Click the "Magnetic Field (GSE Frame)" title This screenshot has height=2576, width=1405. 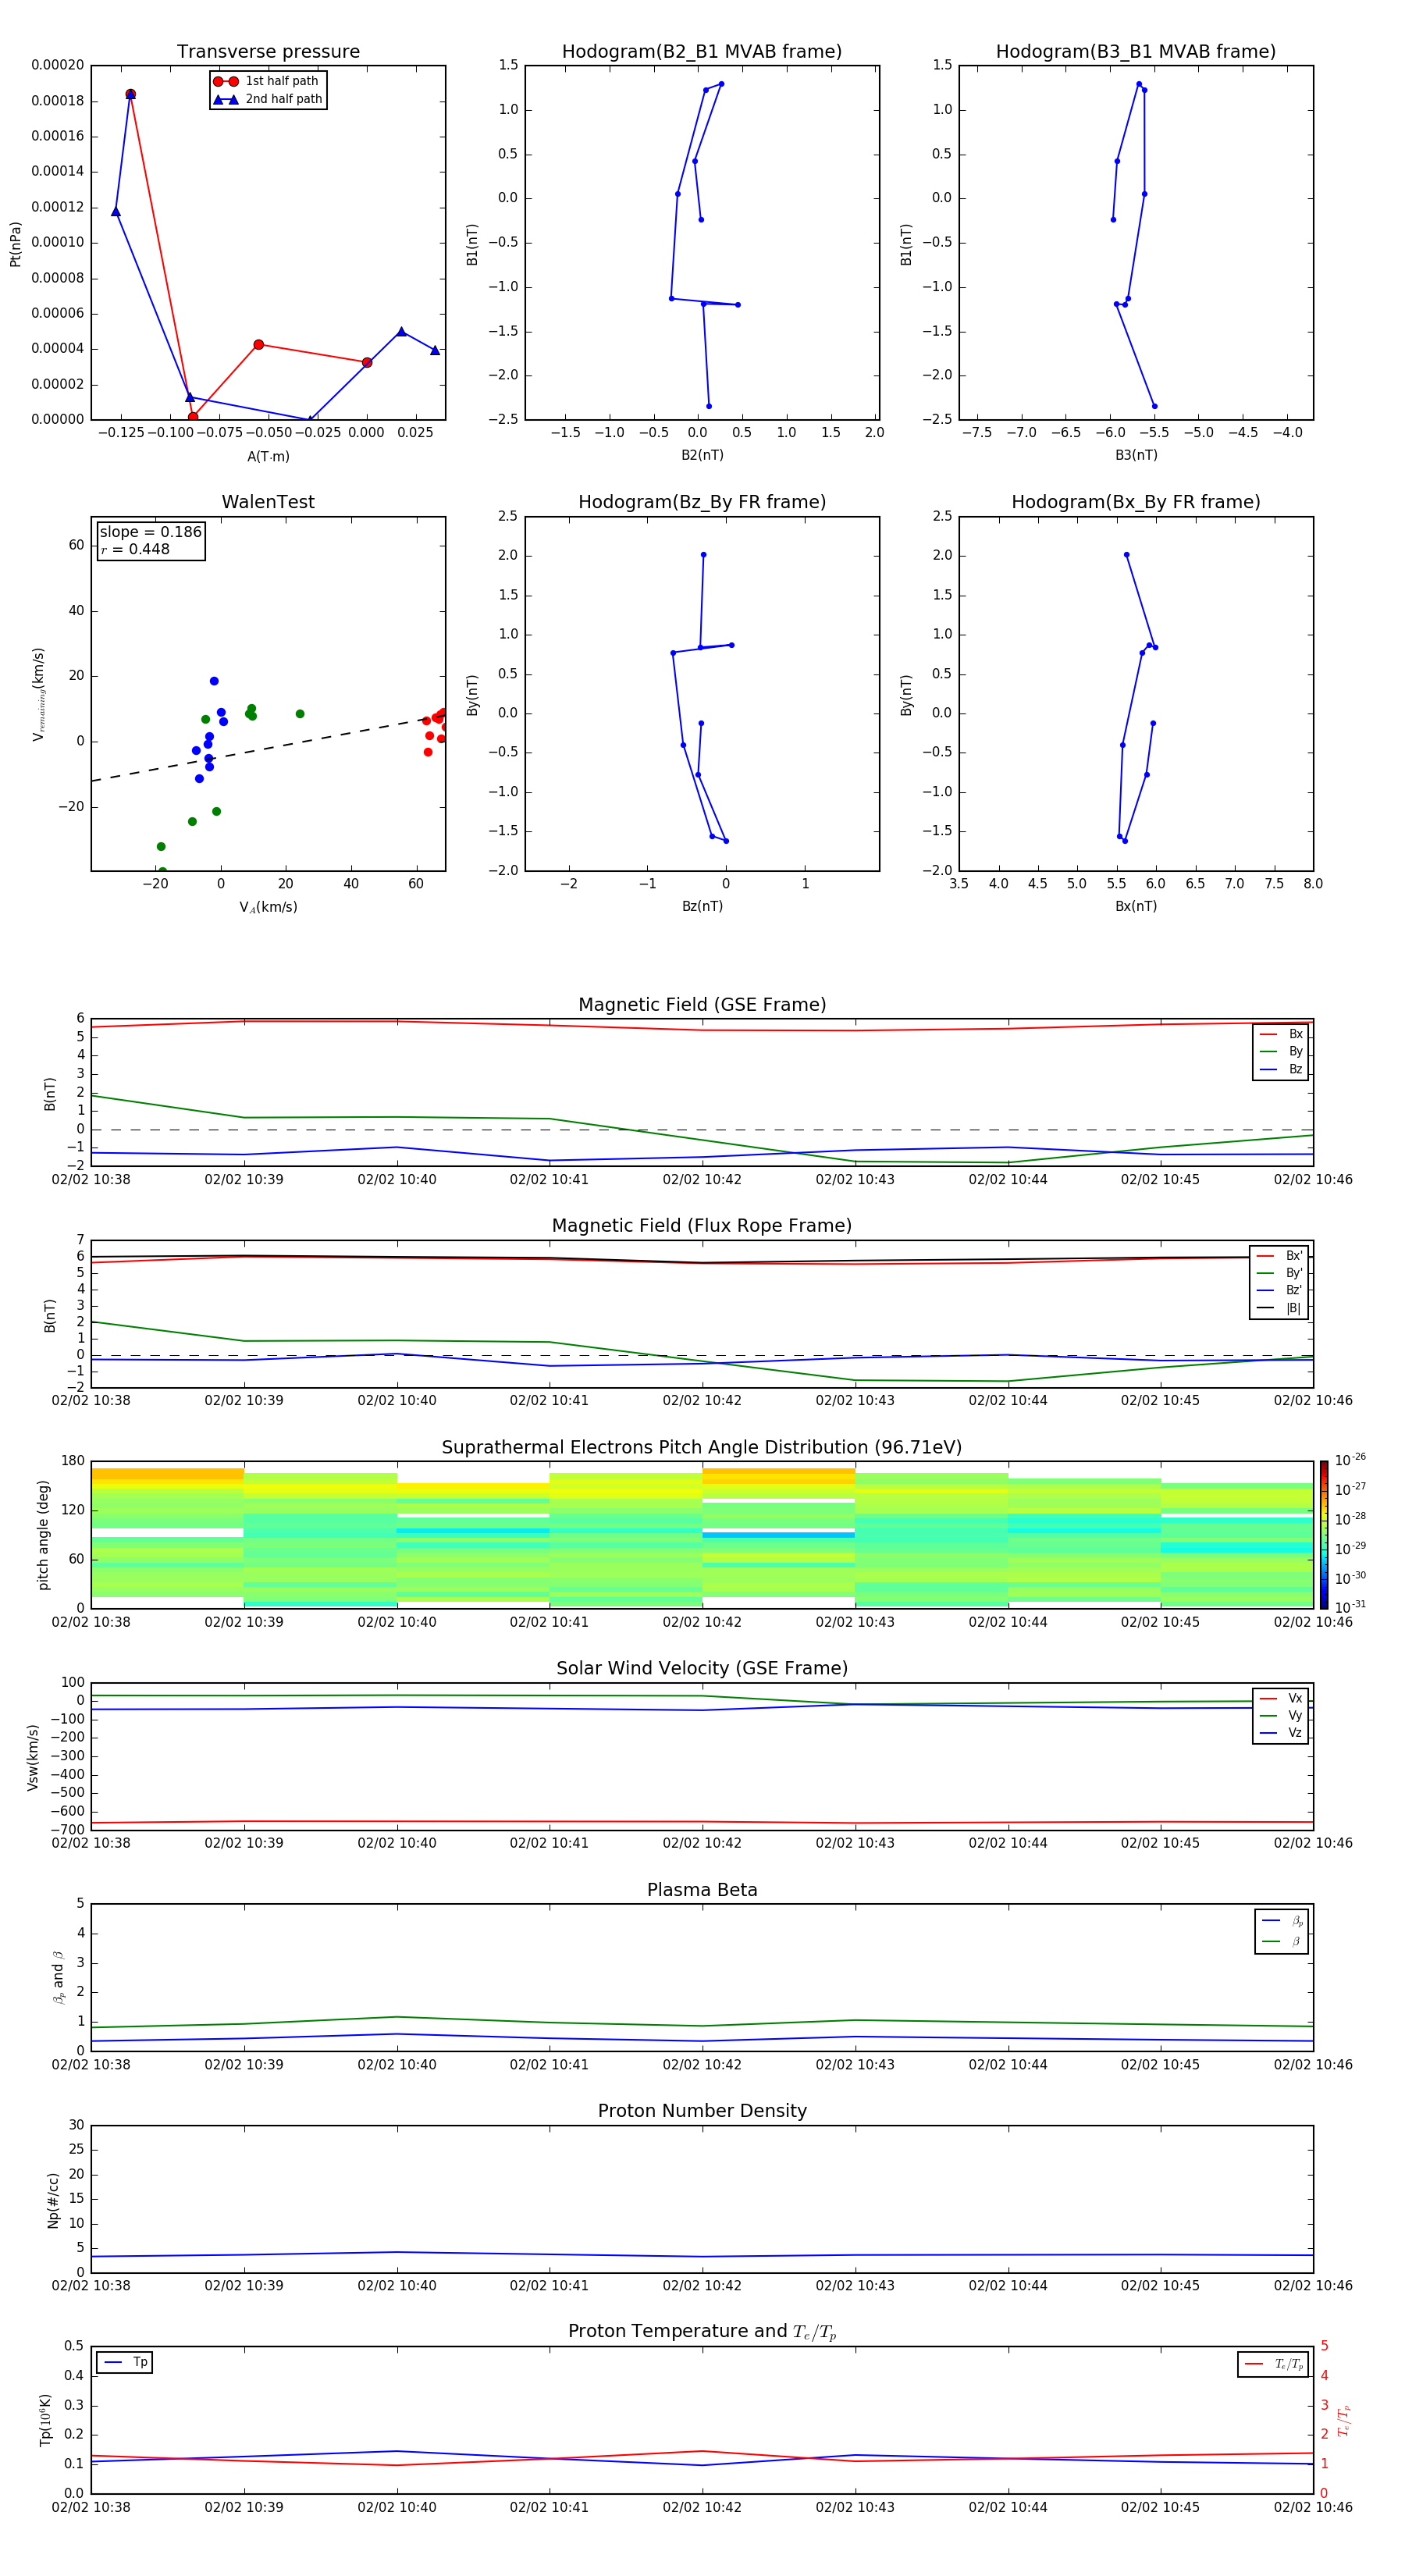coord(702,1005)
